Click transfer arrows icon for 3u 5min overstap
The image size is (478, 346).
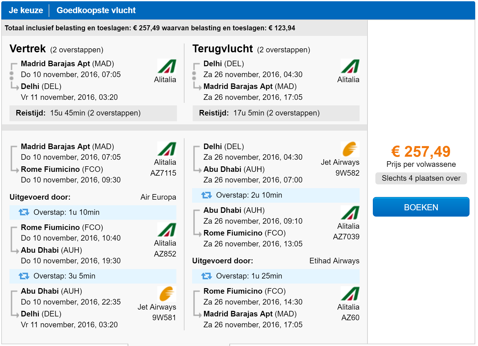tap(24, 276)
